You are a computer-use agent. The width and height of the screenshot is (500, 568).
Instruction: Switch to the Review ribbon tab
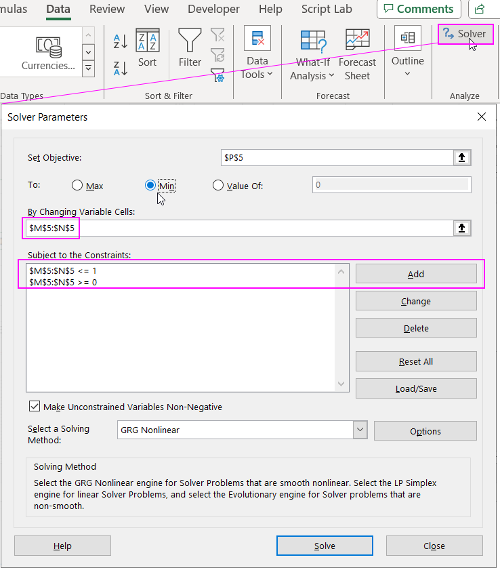coord(107,9)
